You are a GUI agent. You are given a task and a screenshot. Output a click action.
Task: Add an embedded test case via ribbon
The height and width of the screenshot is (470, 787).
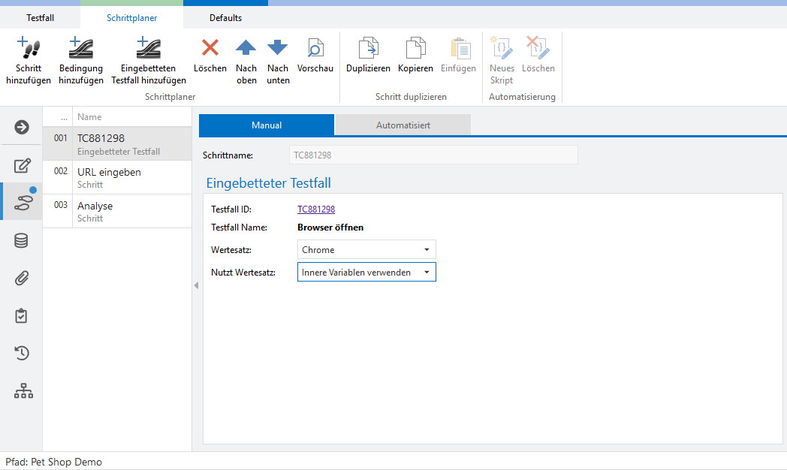point(148,50)
